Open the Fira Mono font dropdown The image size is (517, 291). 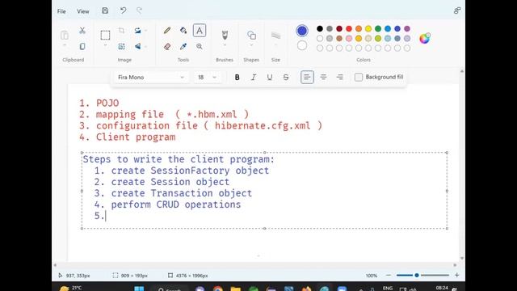[151, 78]
